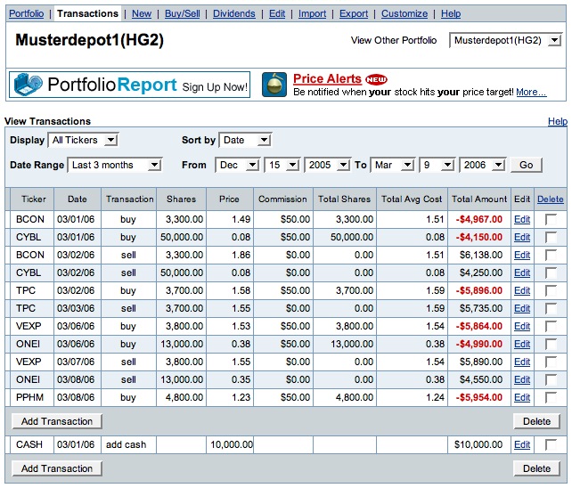
Task: Edit the ONEI sell transaction
Action: 522,379
